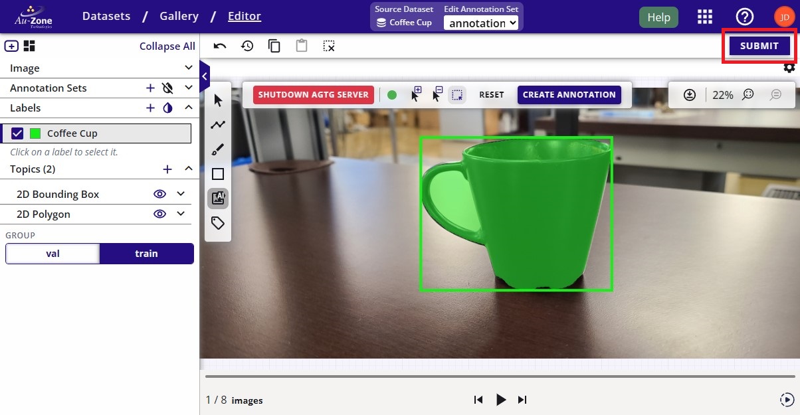This screenshot has height=415, width=800.
Task: Click SHUTDOWN AGTG SERVER
Action: pos(314,95)
